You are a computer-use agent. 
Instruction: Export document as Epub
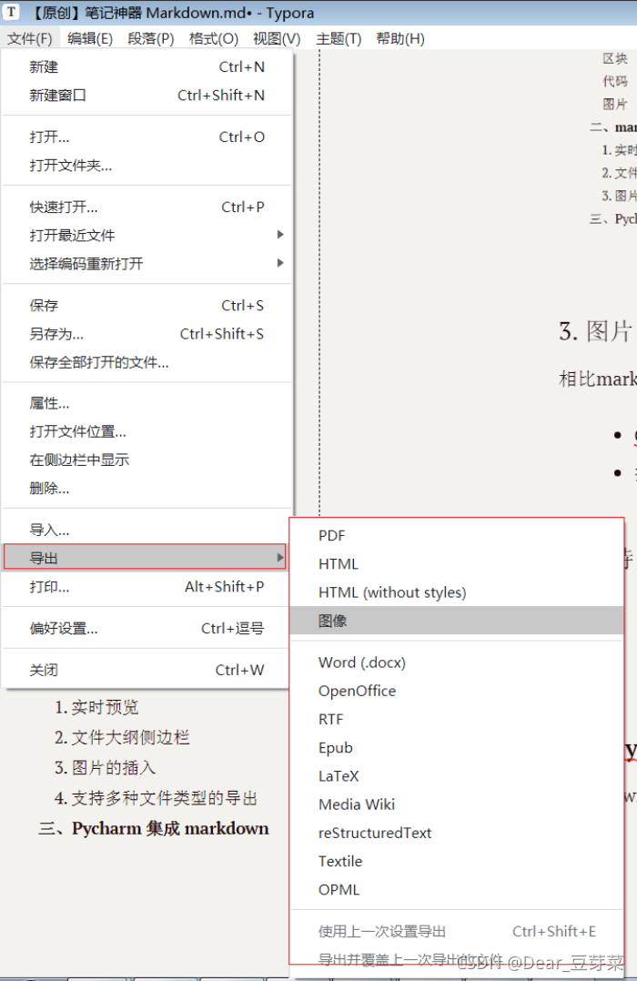(457, 748)
